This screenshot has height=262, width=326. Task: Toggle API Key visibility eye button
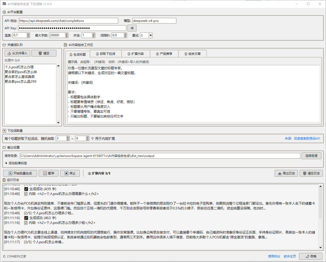click(x=132, y=28)
